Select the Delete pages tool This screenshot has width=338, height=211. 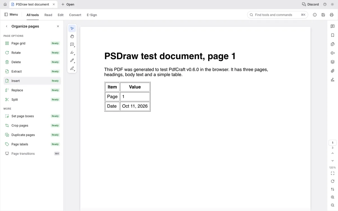(x=32, y=62)
